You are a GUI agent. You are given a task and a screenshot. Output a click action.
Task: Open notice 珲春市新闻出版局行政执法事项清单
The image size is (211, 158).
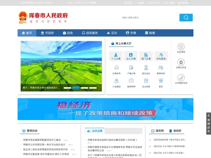[112, 140]
